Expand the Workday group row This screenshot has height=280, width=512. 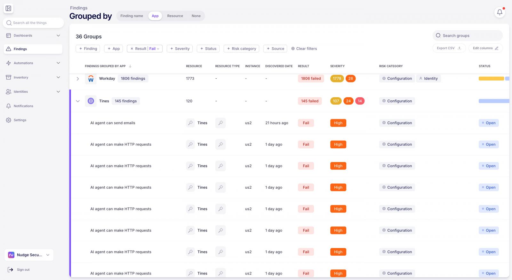[78, 79]
